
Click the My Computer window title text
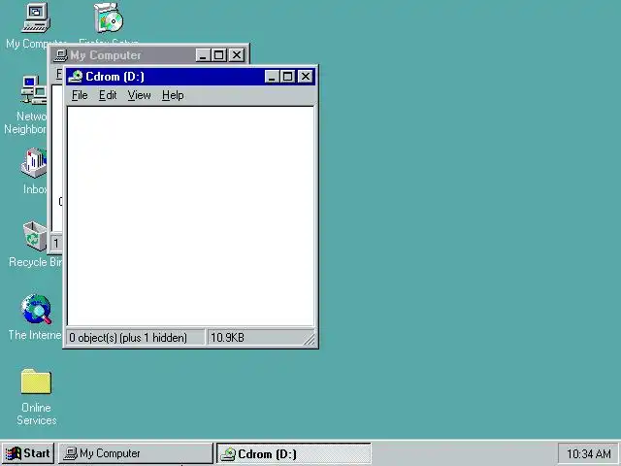coord(106,55)
